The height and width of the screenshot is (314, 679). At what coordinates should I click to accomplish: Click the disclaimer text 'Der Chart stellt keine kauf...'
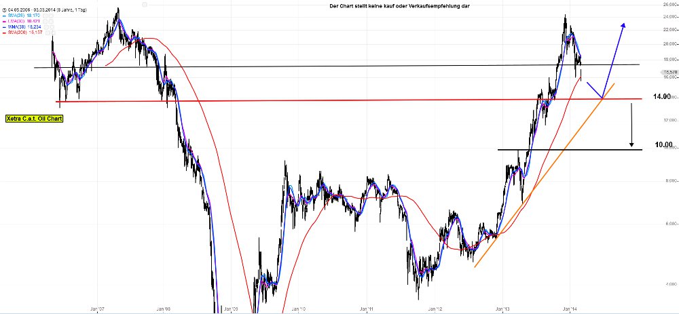coord(399,6)
